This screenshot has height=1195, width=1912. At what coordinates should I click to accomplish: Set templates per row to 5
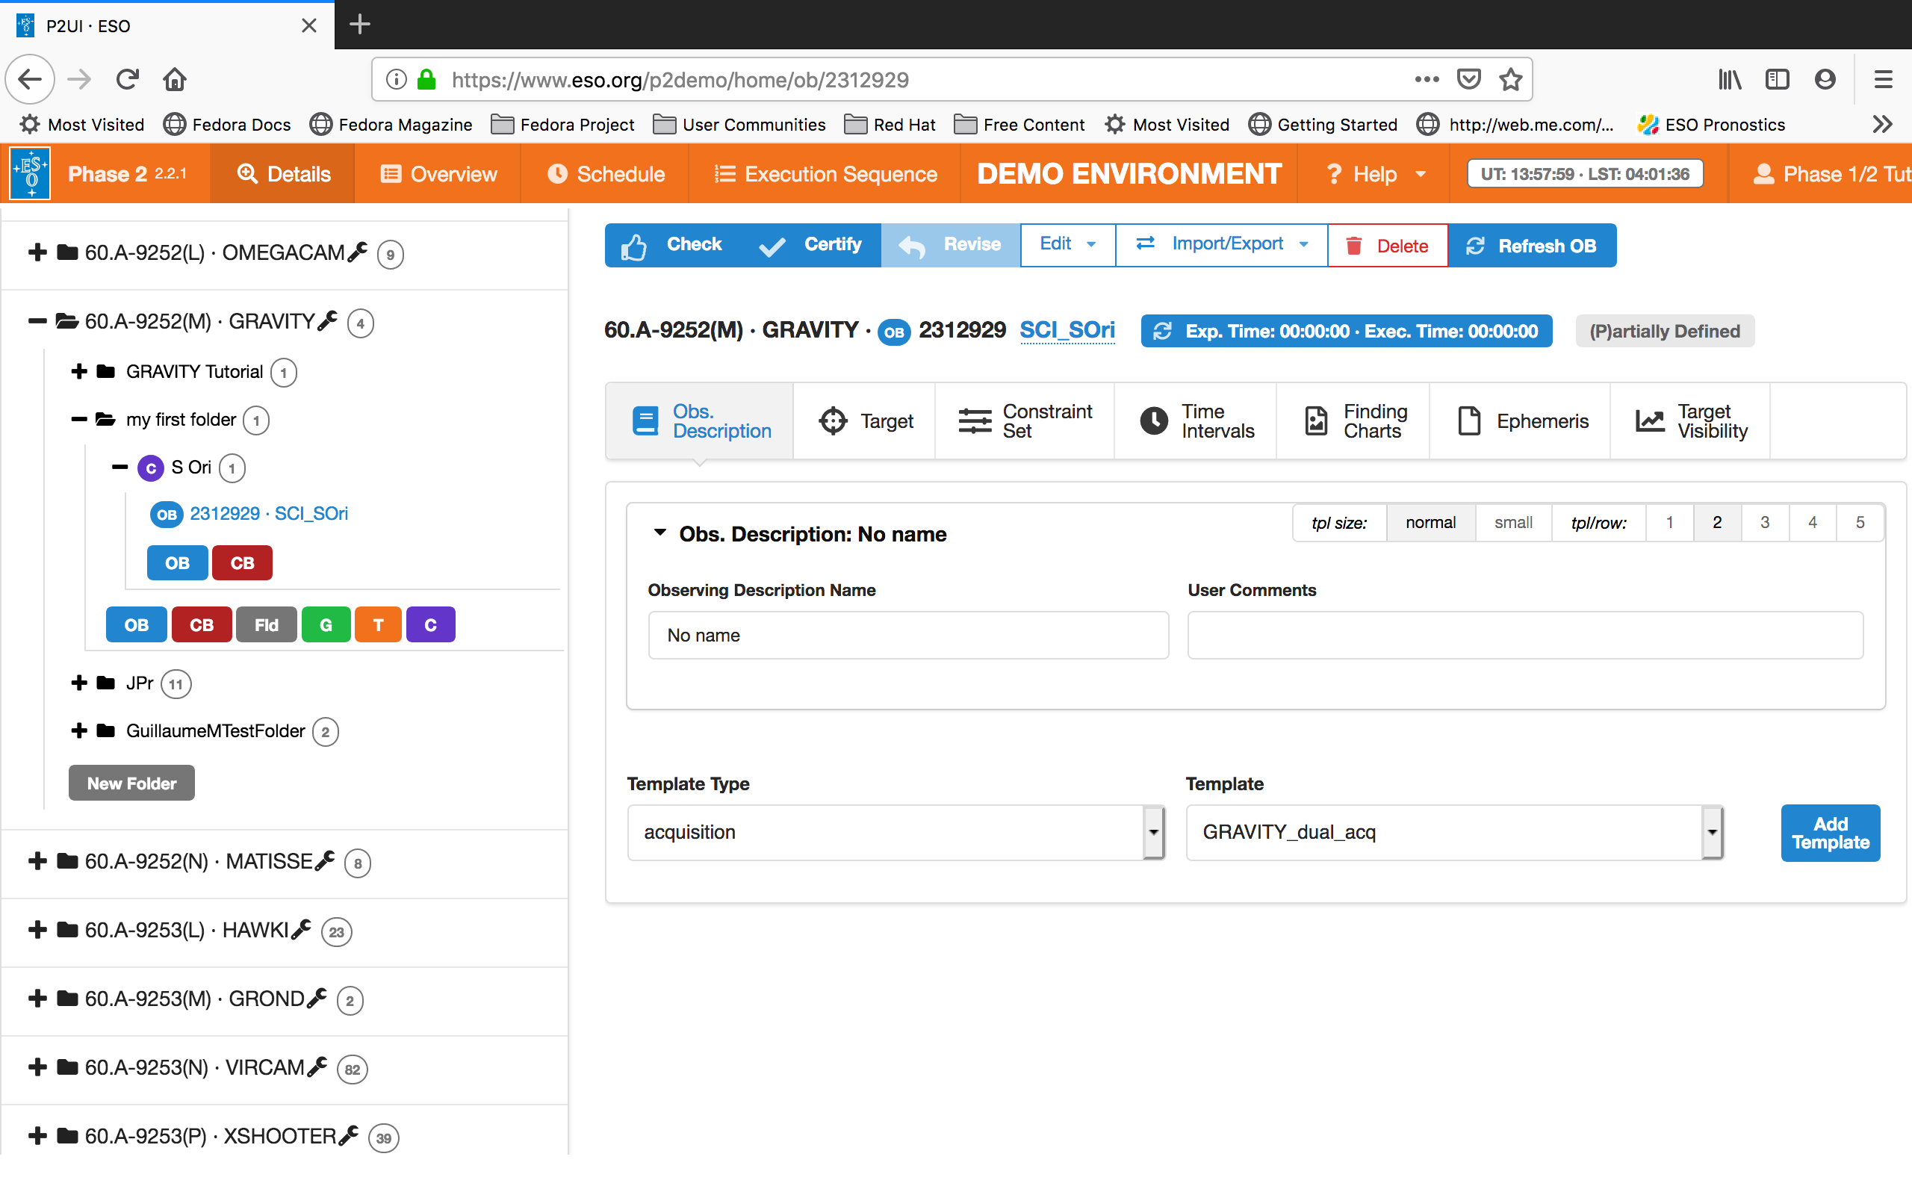click(x=1860, y=522)
